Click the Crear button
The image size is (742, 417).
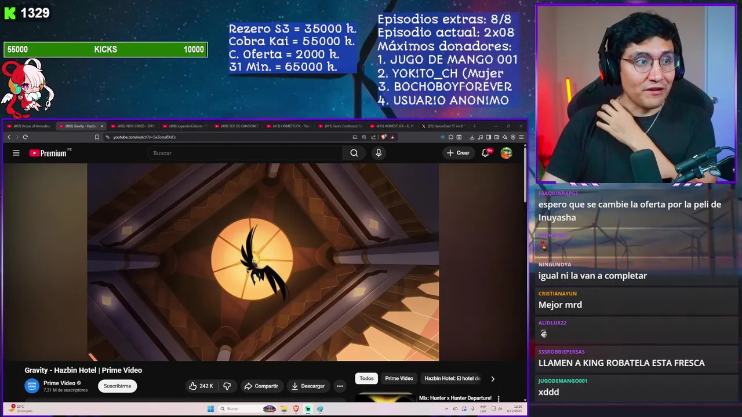point(458,153)
